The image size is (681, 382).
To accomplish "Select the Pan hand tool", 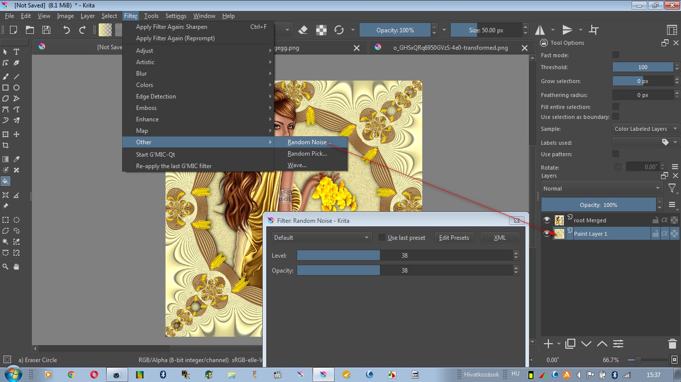I will 16,267.
